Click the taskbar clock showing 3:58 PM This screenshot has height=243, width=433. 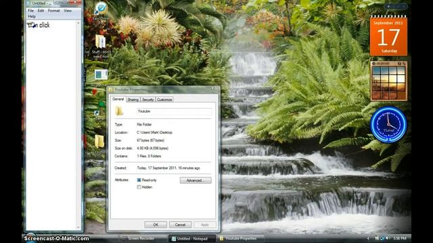(x=400, y=238)
